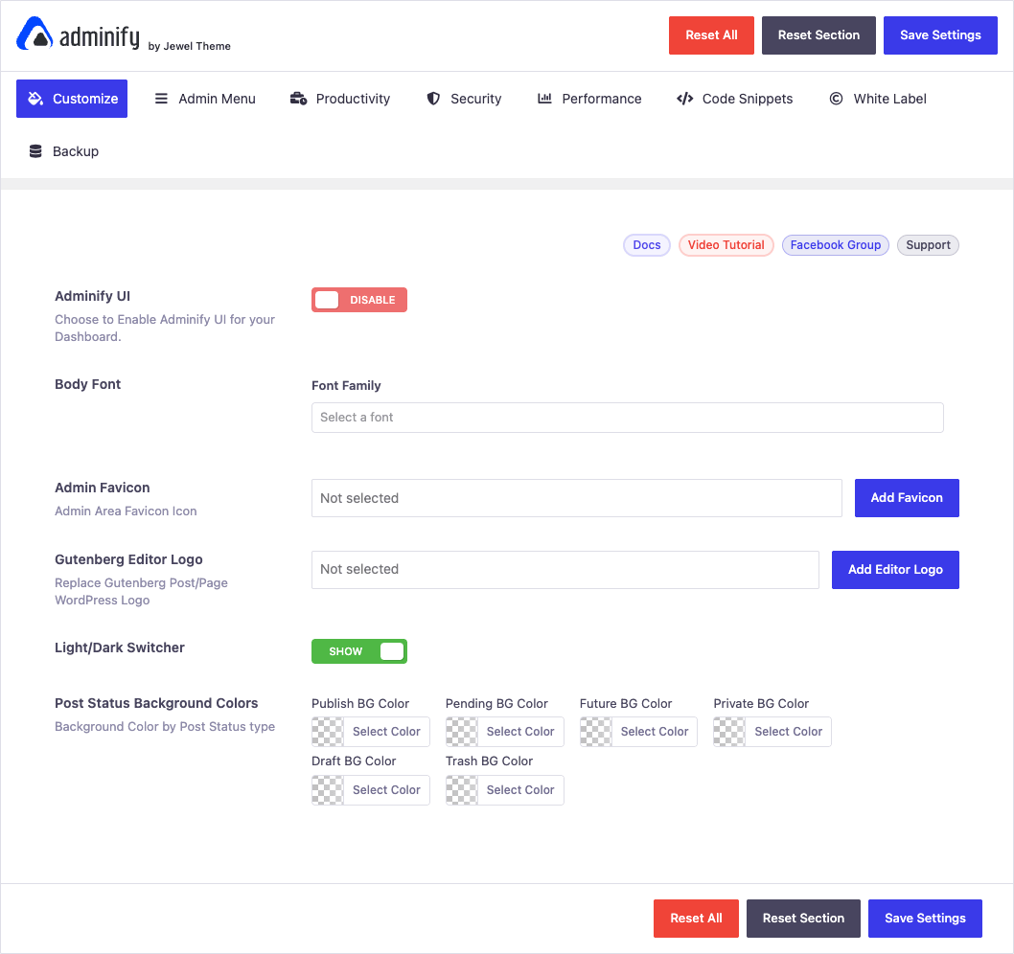The width and height of the screenshot is (1014, 954).
Task: Click the top Save Settings button
Action: (x=940, y=34)
